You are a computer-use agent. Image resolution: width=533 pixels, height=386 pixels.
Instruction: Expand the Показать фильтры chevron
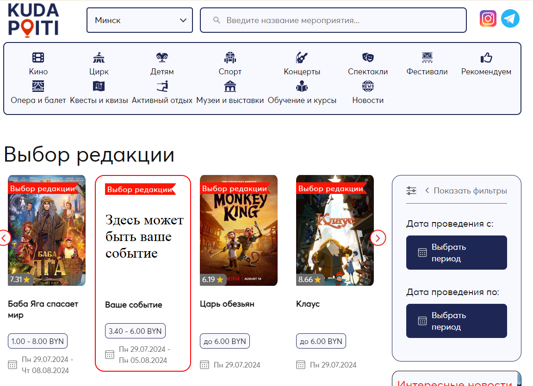pyautogui.click(x=427, y=191)
